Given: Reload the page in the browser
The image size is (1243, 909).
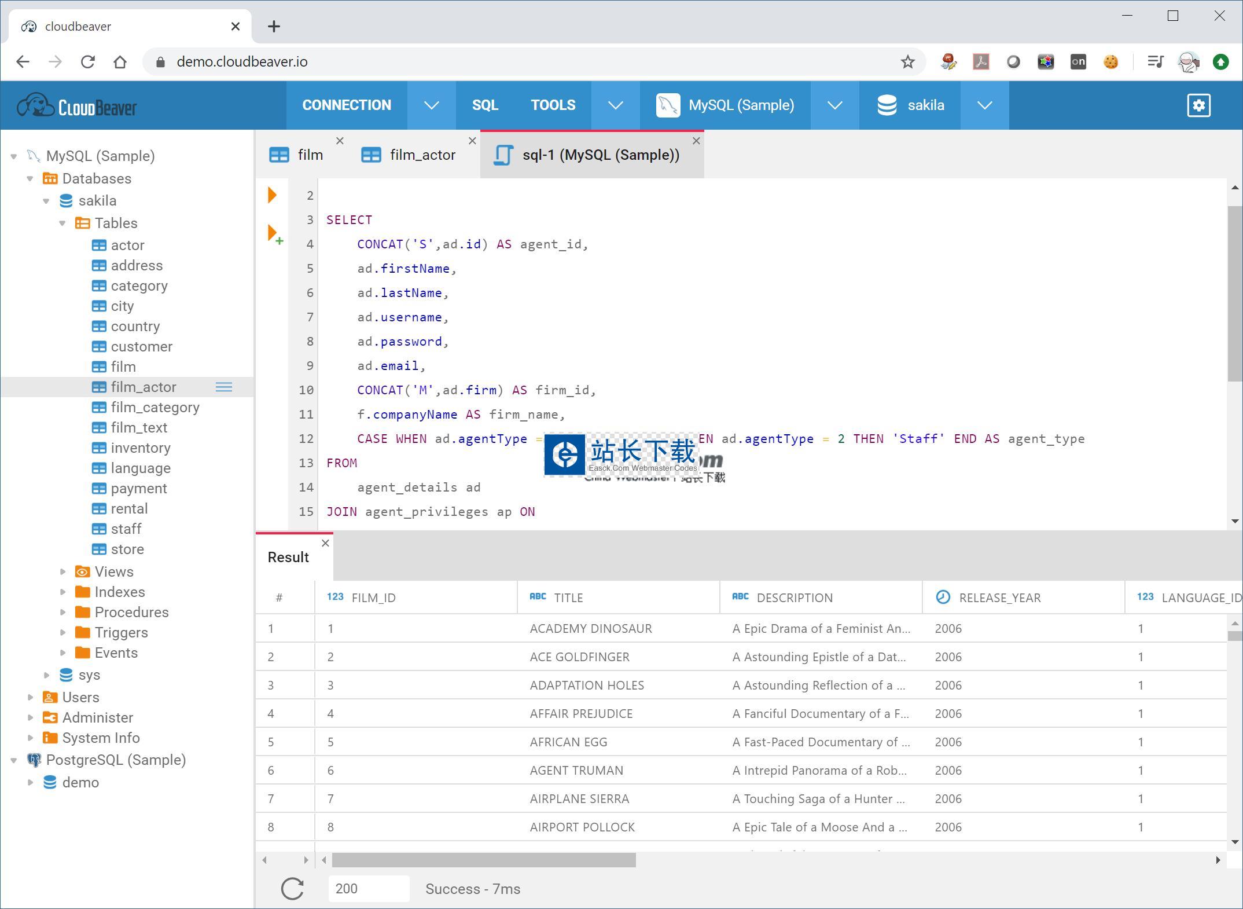Looking at the screenshot, I should (x=88, y=62).
